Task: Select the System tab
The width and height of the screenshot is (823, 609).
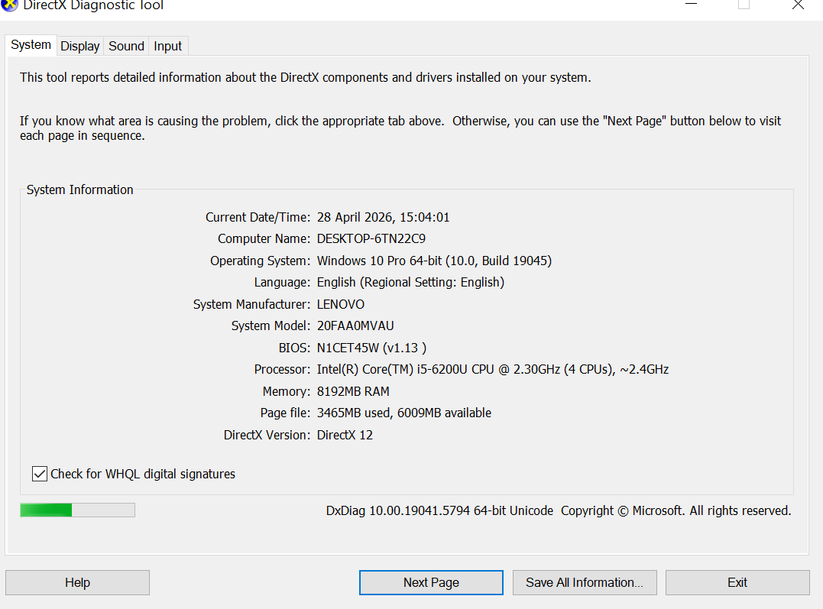Action: click(31, 45)
